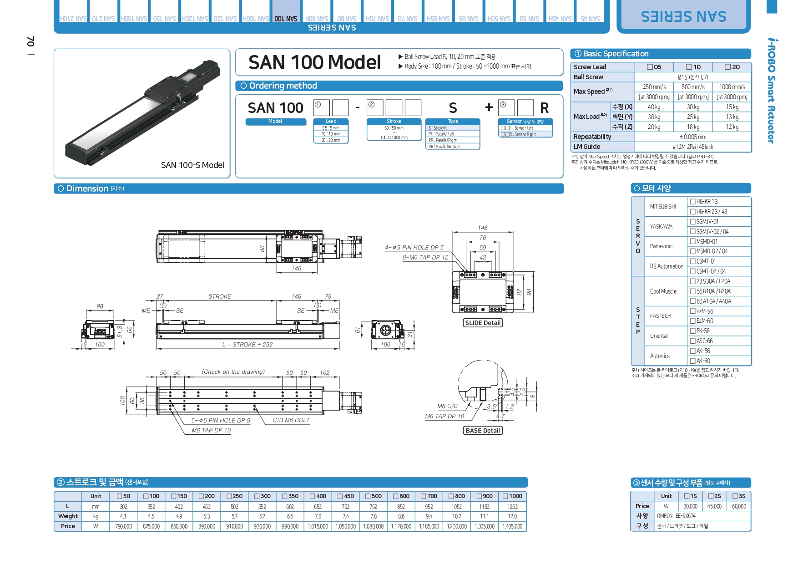Image resolution: width=798 pixels, height=565 pixels.
Task: Check the 3S sensor quantity checkbox
Action: [735, 496]
